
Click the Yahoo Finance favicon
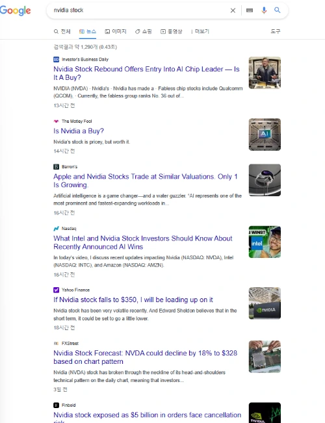56,290
